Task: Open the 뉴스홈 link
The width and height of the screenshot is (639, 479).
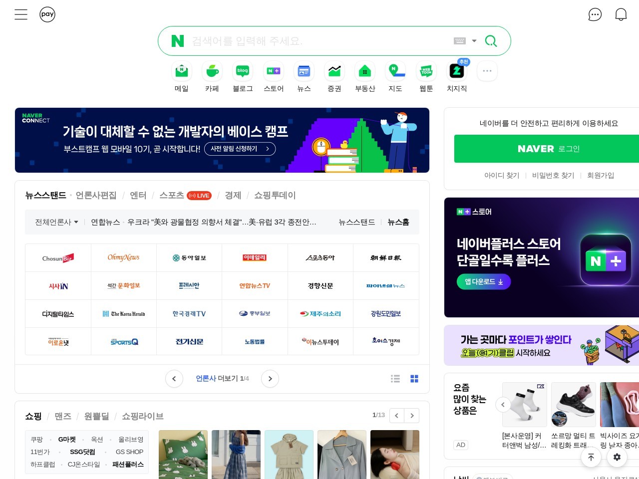Action: [x=398, y=222]
